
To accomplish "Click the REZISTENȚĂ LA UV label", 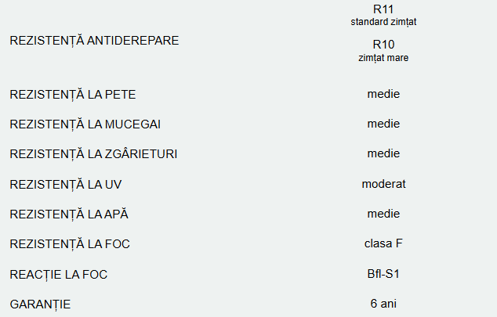I will (x=66, y=185).
